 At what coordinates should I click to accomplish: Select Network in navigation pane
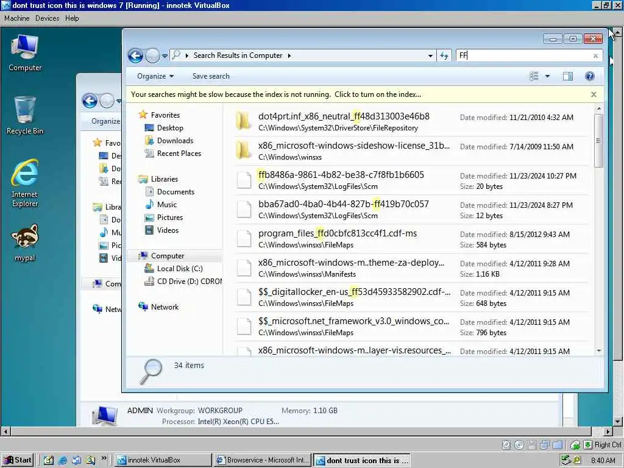pos(165,307)
